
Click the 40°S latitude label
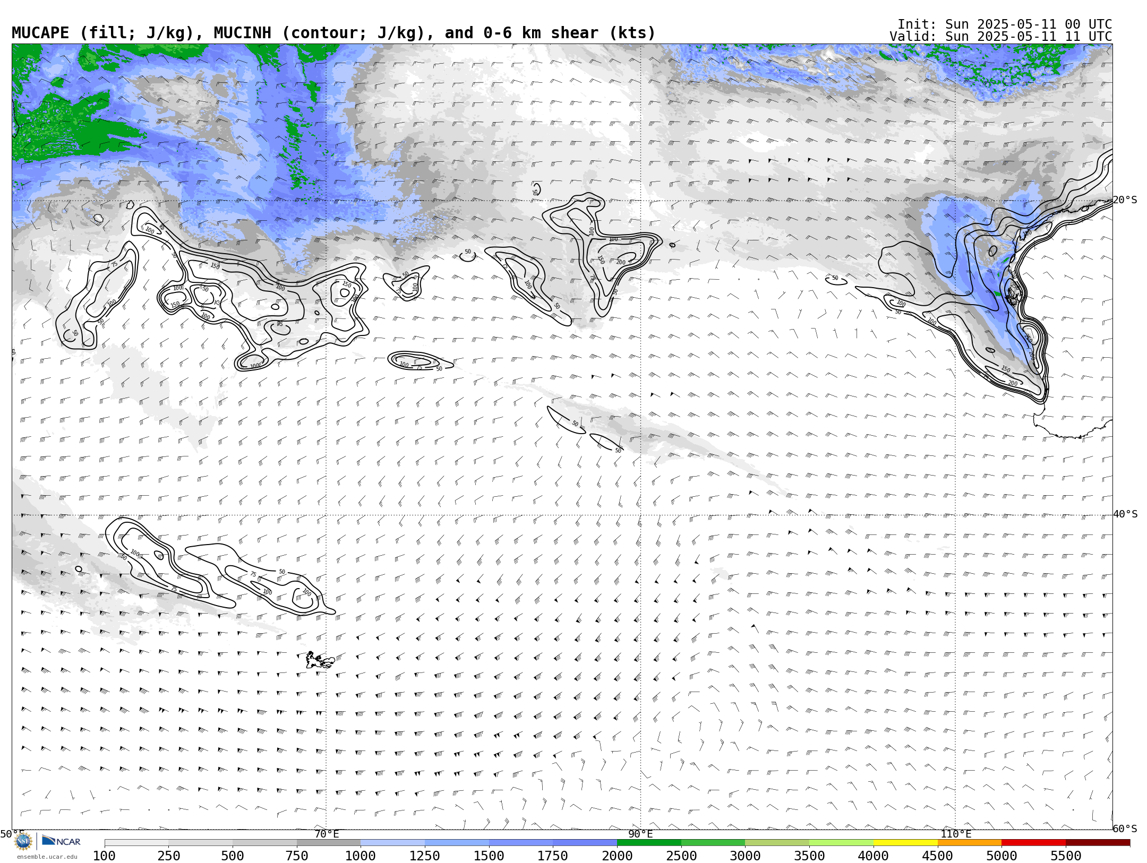[x=1125, y=514]
